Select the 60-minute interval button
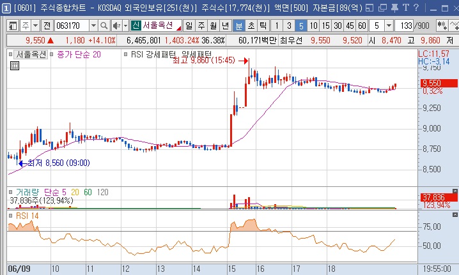 [x=362, y=26]
